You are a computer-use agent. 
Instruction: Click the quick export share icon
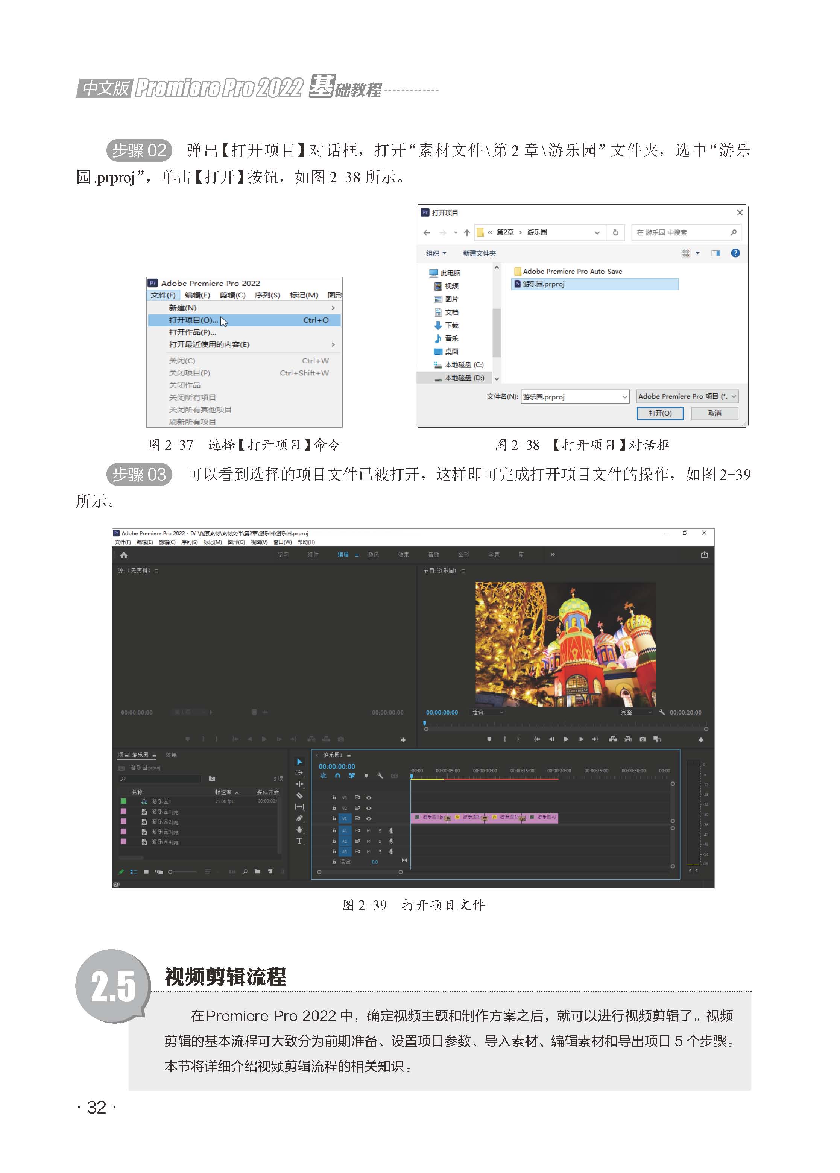704,555
